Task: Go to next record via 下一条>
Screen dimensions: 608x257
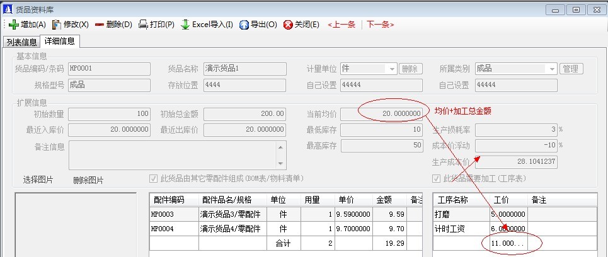Action: pos(380,25)
